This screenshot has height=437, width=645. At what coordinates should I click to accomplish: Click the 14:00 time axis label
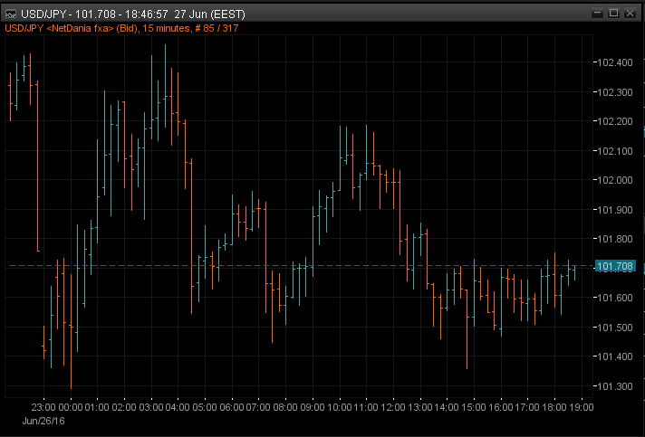pos(447,407)
